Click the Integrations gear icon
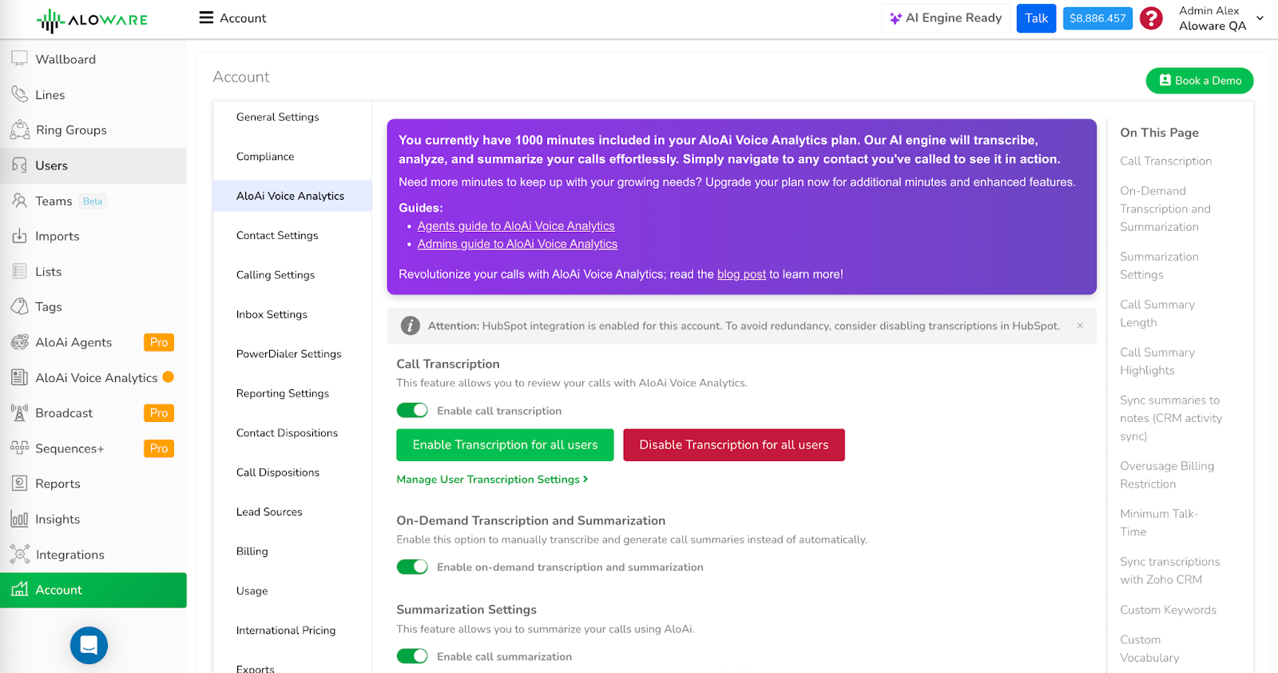This screenshot has height=673, width=1278. 19,554
